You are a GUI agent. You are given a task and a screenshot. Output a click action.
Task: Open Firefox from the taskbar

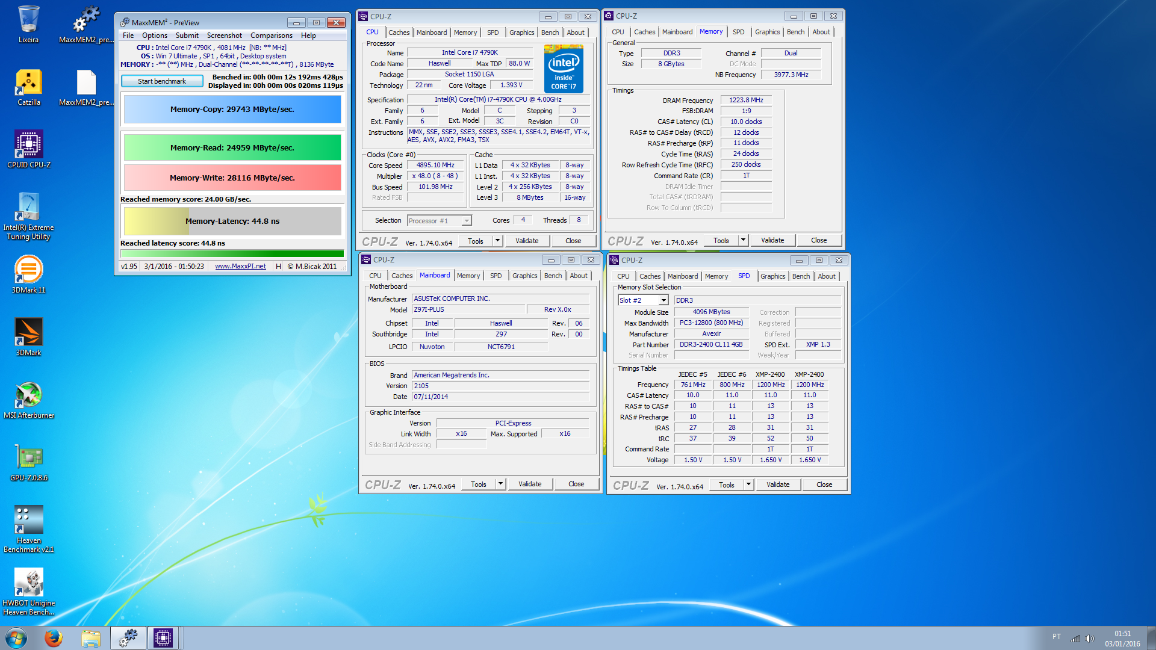(54, 638)
